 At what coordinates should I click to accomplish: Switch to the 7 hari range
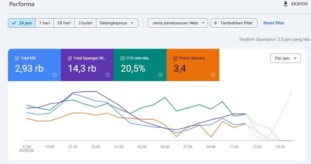coord(44,23)
